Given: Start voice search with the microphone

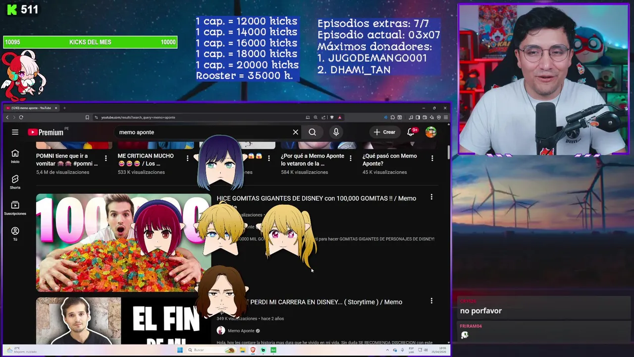Looking at the screenshot, I should [336, 132].
